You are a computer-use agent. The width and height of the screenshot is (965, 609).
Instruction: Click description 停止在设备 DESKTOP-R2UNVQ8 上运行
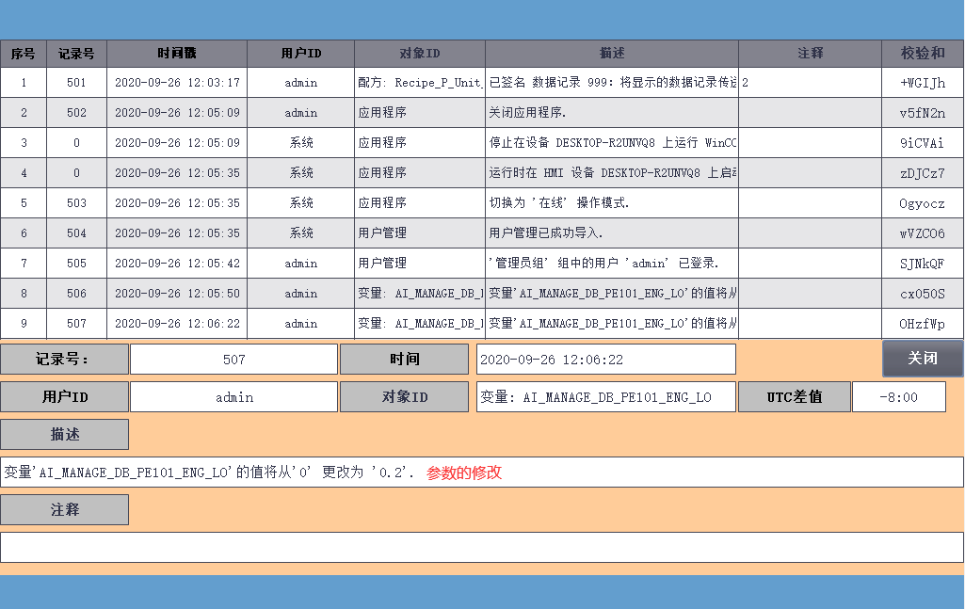tap(612, 143)
